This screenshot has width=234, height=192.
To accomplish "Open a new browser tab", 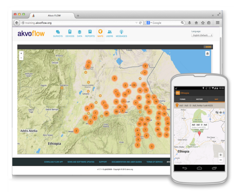I will (78, 16).
